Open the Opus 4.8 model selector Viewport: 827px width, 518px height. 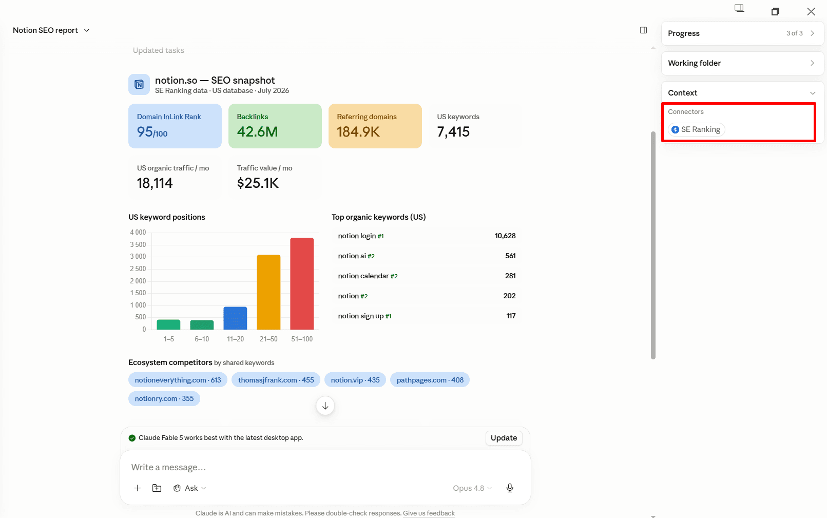coord(472,488)
